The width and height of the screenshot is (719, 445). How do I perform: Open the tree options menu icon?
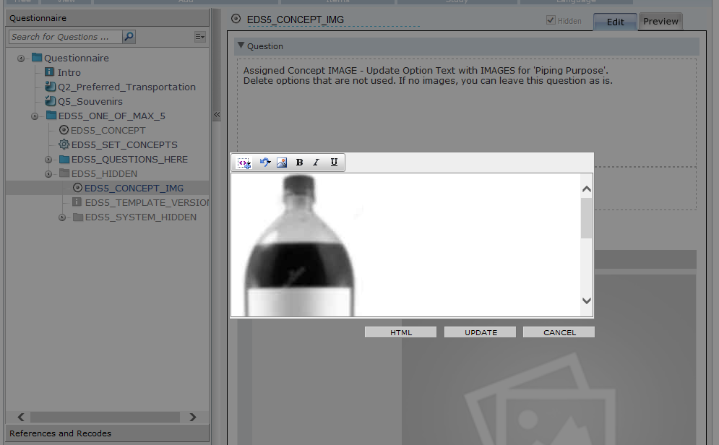click(199, 37)
